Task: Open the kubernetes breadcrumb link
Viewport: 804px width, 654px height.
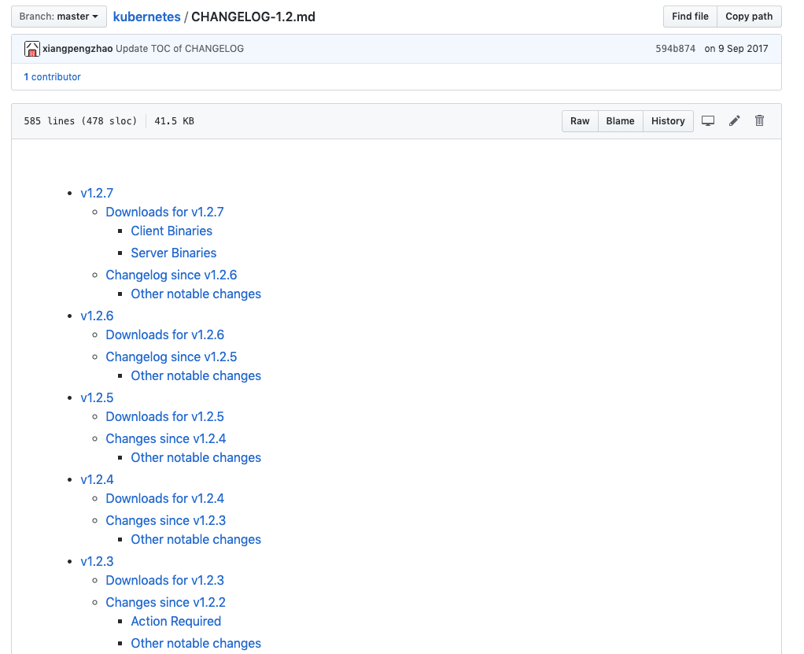Action: pyautogui.click(x=146, y=17)
